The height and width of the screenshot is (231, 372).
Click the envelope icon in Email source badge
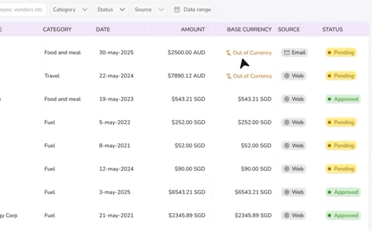287,52
